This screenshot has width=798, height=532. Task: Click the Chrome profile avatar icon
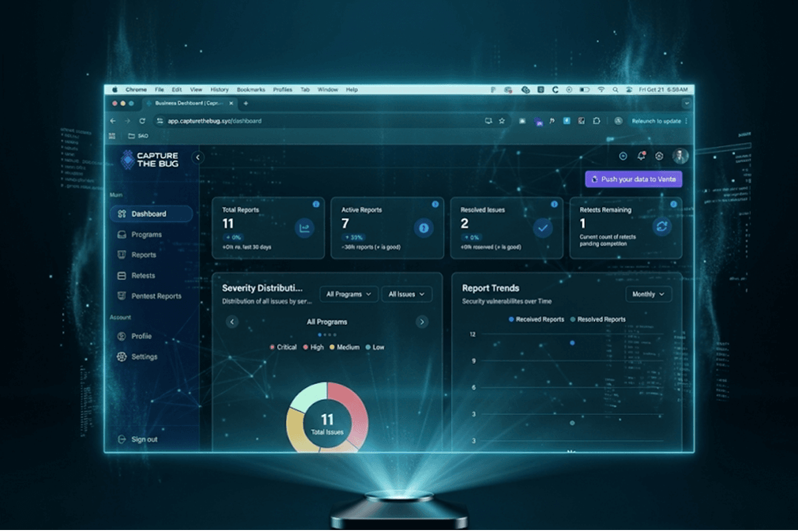tap(618, 121)
